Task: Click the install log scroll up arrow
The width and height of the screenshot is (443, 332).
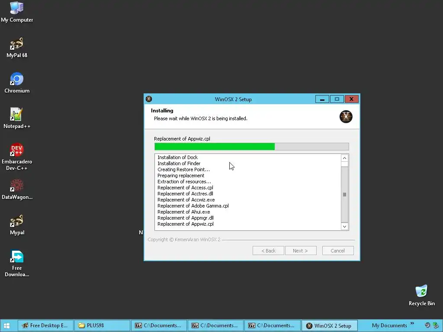Action: [x=344, y=158]
